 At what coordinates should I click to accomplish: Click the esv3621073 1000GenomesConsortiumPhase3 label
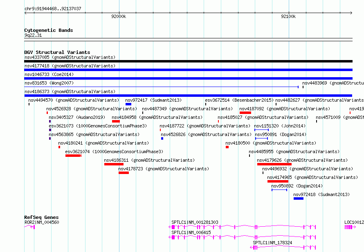click(x=98, y=126)
